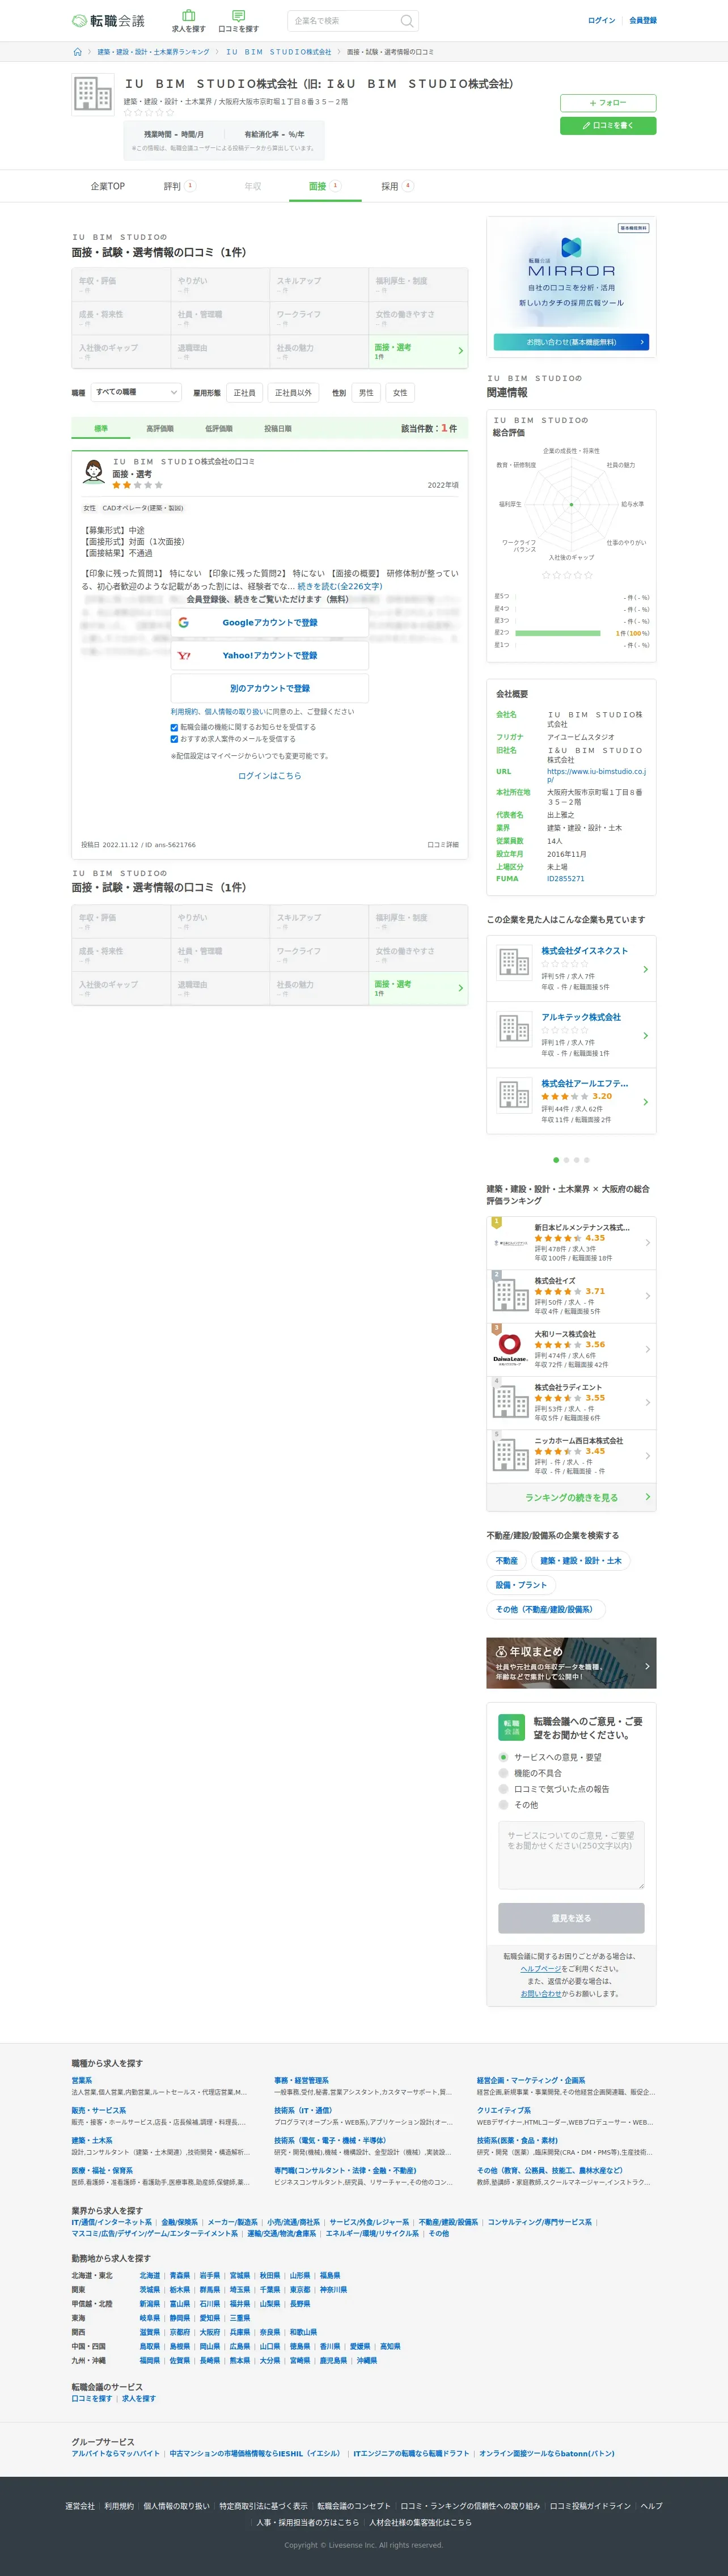Toggle 正社員 employment filter
This screenshot has height=2576, width=728.
pyautogui.click(x=244, y=393)
